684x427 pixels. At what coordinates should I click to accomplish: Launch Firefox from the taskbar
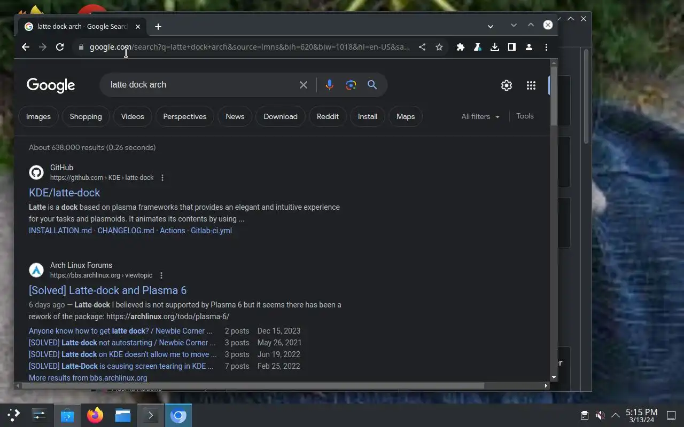[x=95, y=415]
